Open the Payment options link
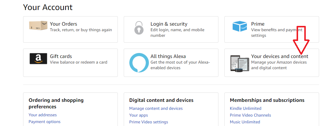 click(44, 122)
